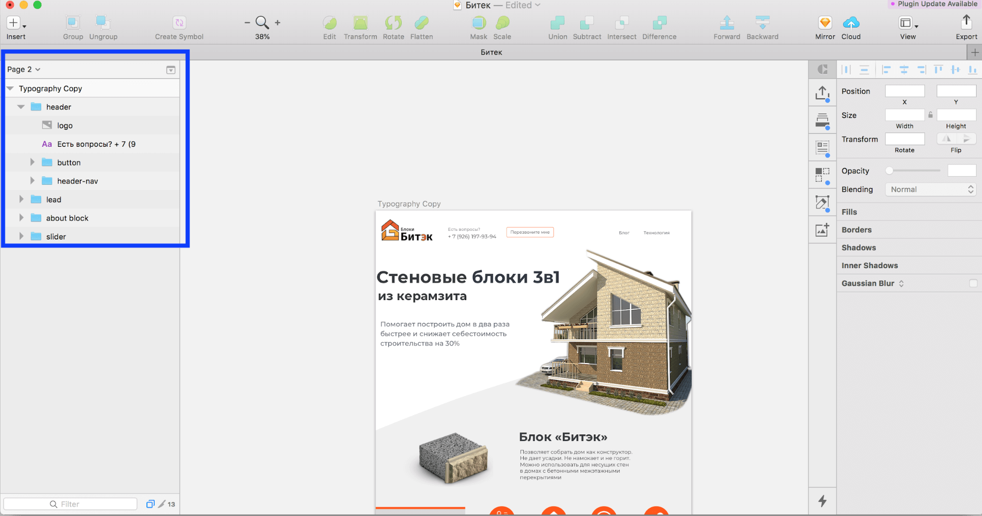Align layers to right edge
The image size is (982, 516).
coord(921,70)
